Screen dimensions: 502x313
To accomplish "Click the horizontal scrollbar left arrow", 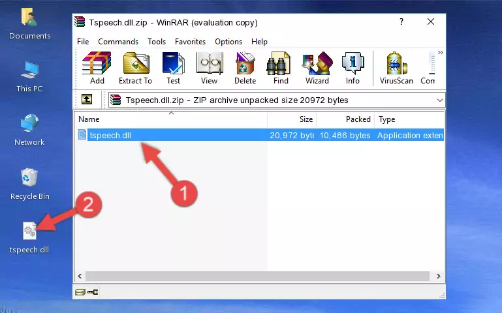I will pos(80,276).
